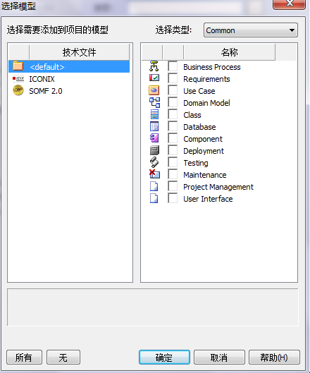The image size is (310, 373).
Task: Select the <default> technology row
Action: pos(69,66)
